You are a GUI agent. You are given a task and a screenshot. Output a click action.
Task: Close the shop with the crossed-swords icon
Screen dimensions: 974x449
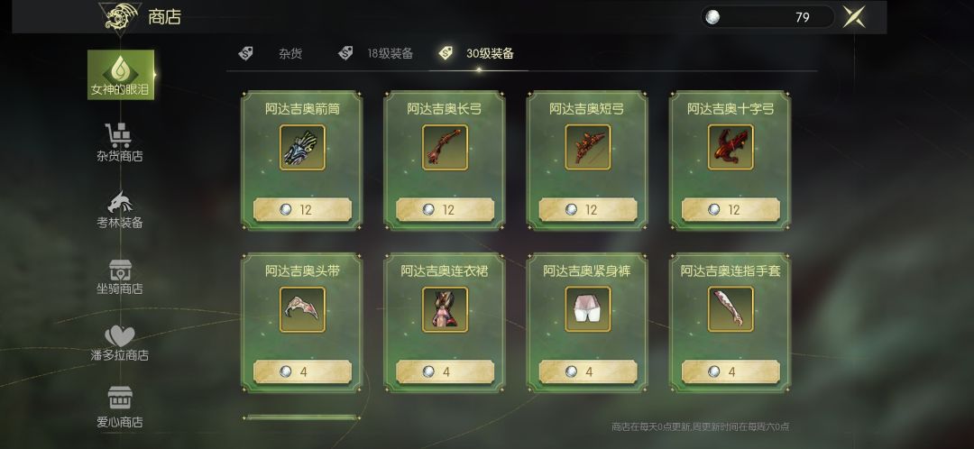pyautogui.click(x=854, y=17)
